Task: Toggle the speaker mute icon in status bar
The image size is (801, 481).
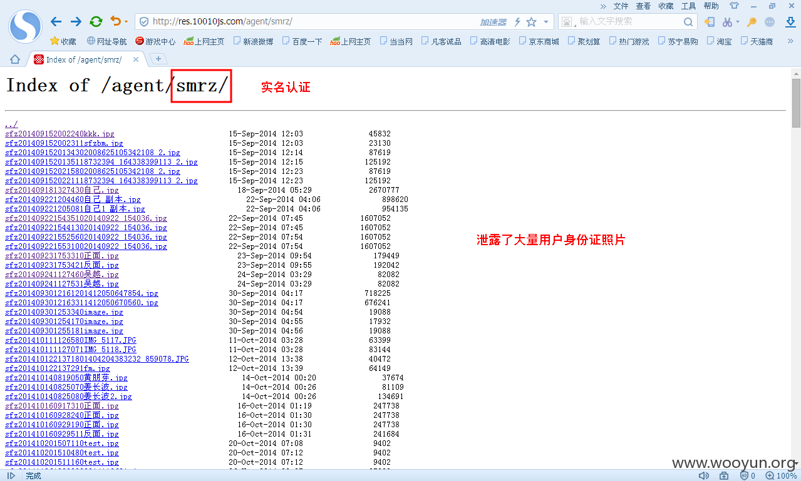Action: [x=704, y=475]
